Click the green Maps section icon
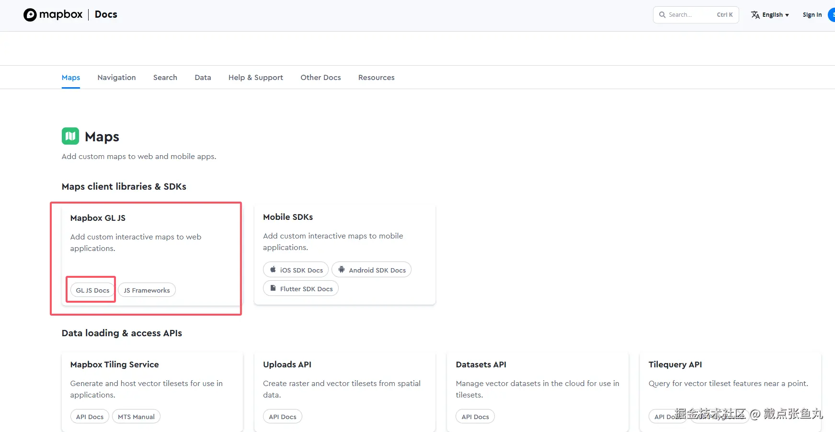Screen dimensions: 835x432 point(70,136)
